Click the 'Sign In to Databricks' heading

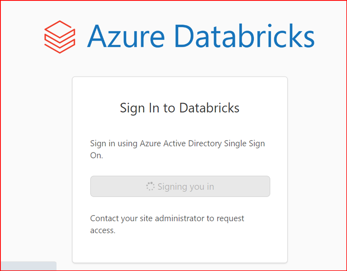click(180, 108)
